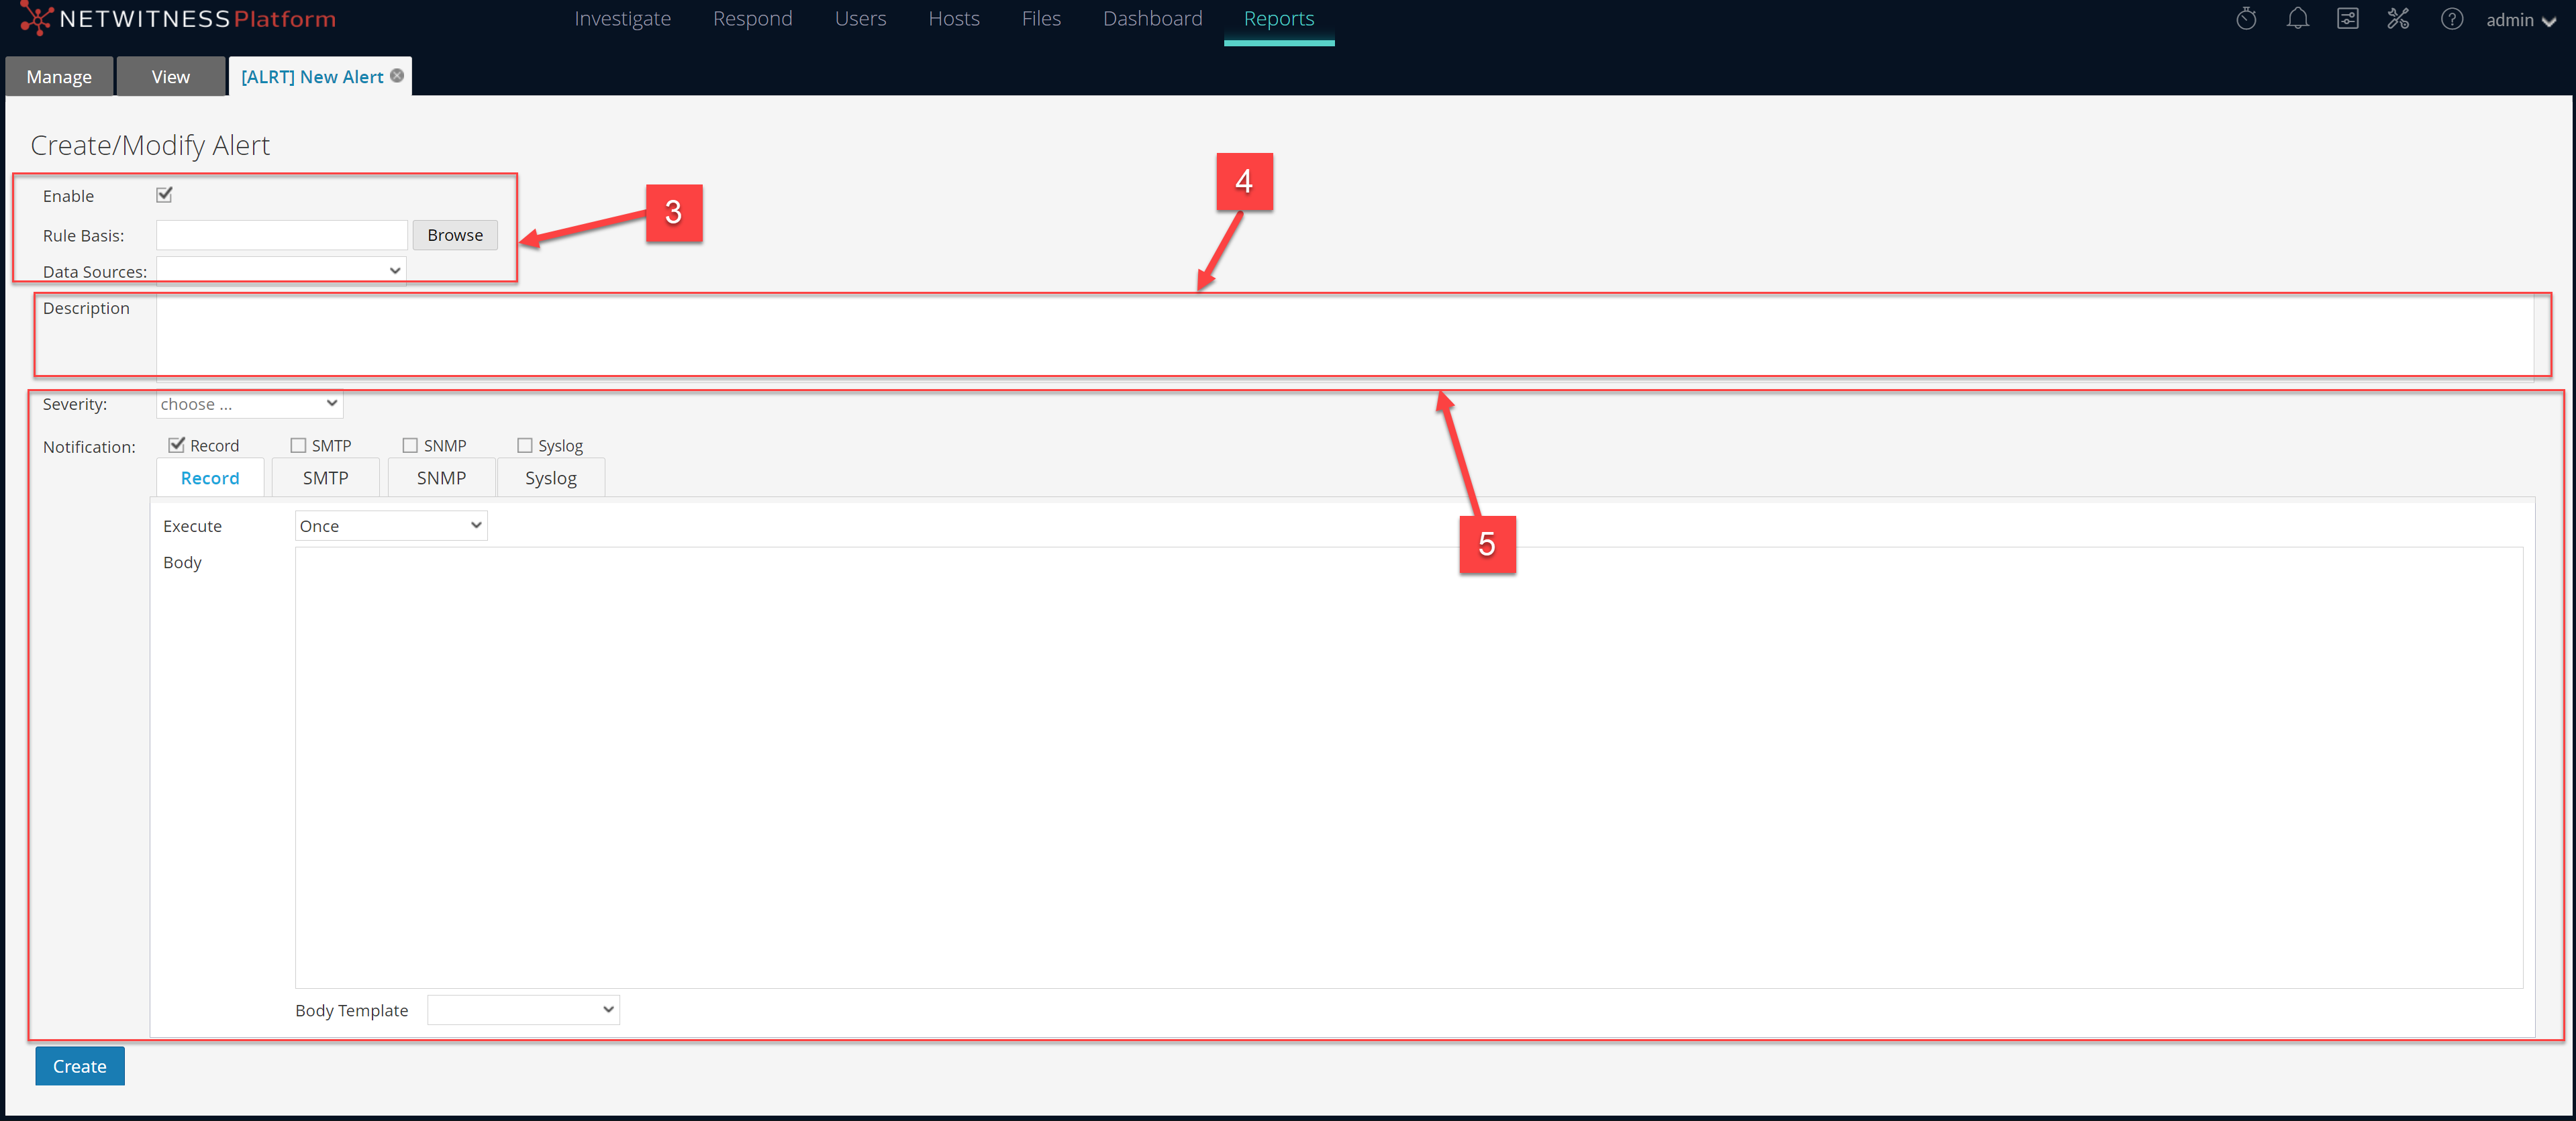Switch to the SNMP notification tab
This screenshot has width=2576, height=1121.
pyautogui.click(x=440, y=478)
